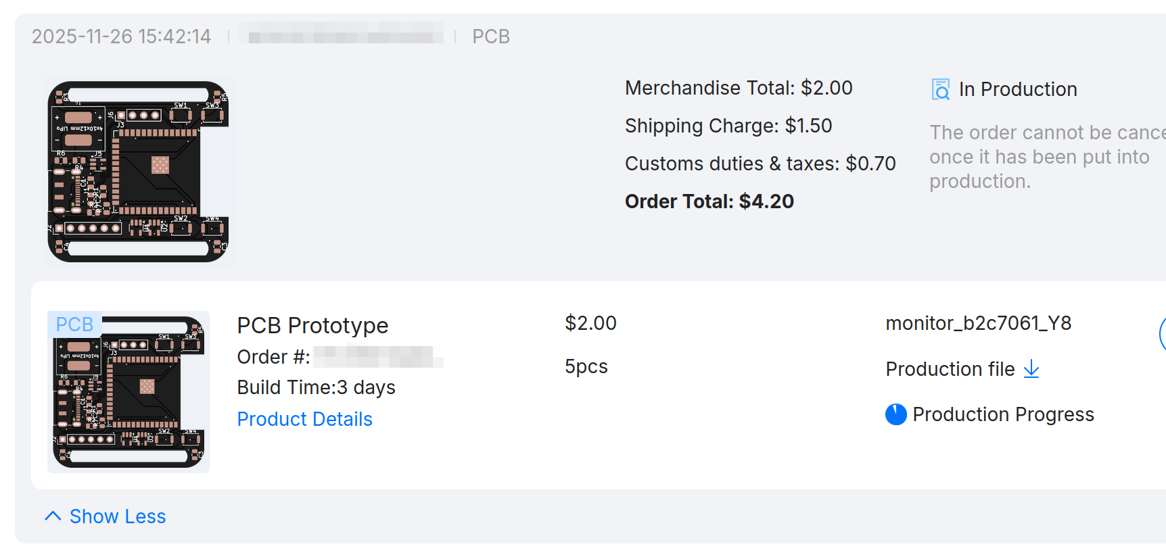Click the monitor_b2c7061_Y8 file name
The image size is (1166, 557).
[978, 323]
